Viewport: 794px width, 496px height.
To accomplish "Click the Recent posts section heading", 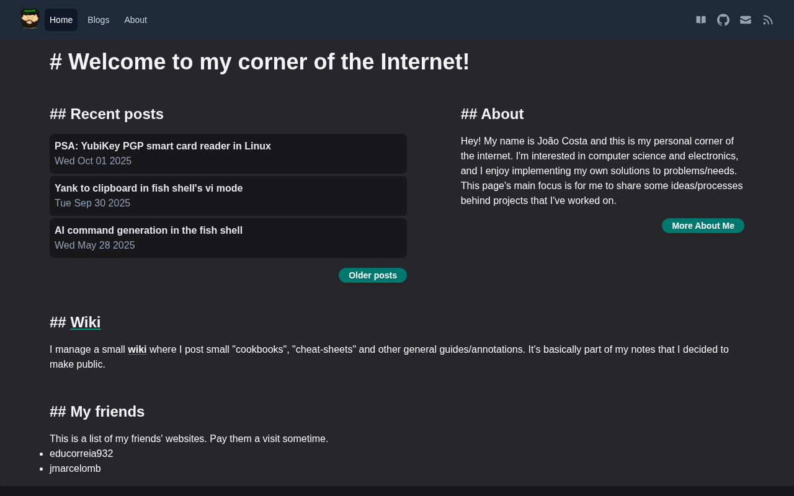I will coord(107,114).
